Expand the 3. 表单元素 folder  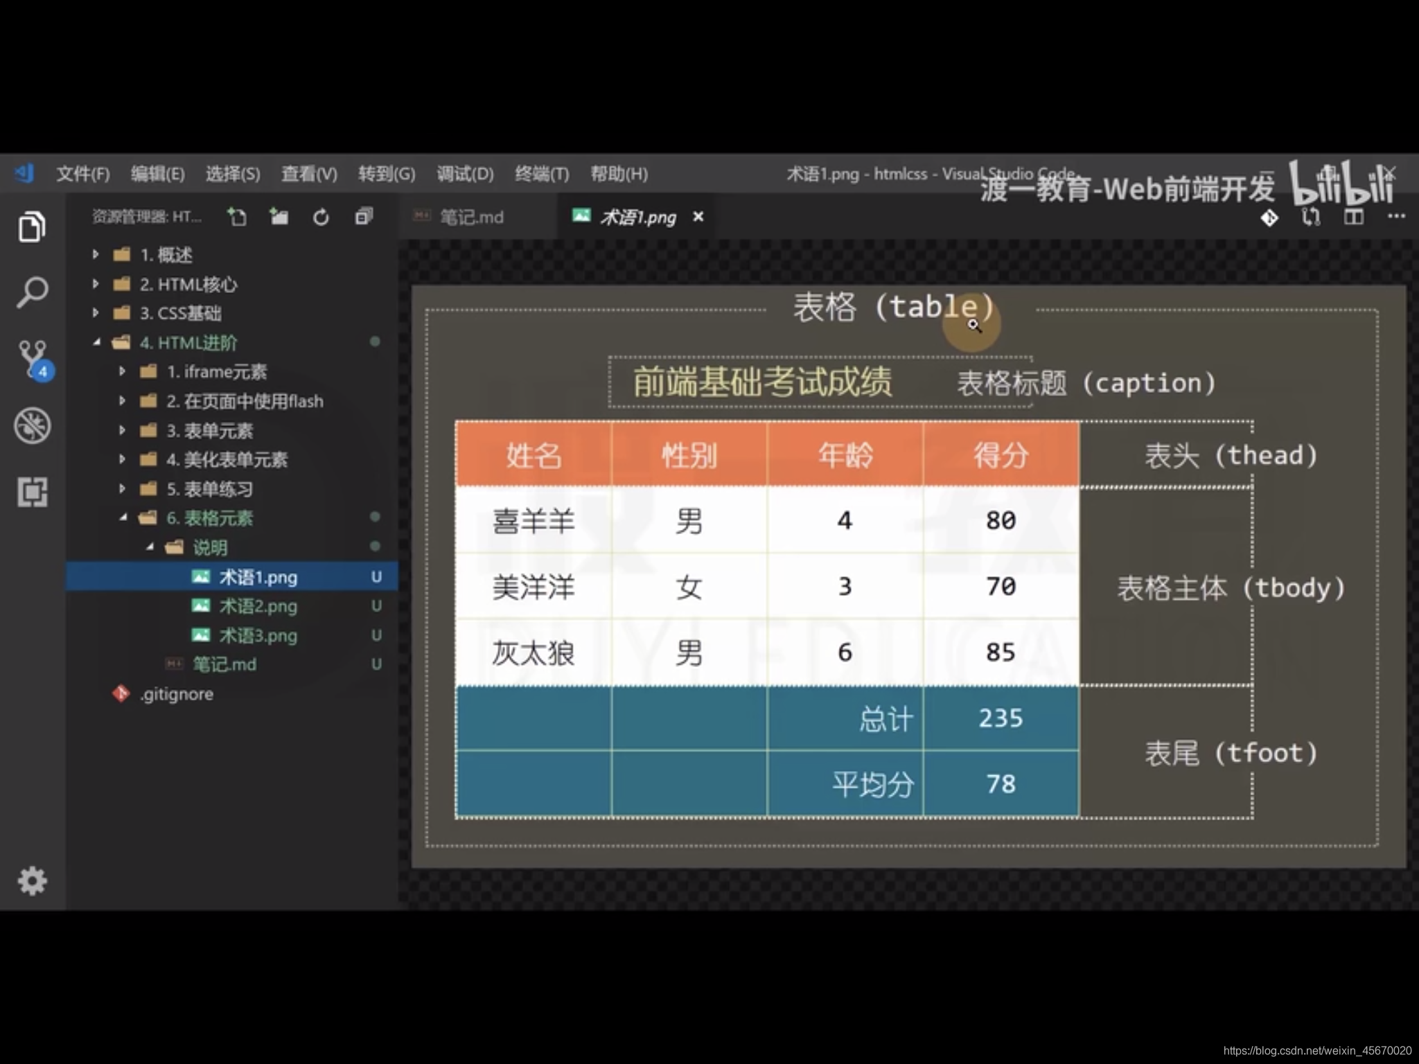coord(123,430)
